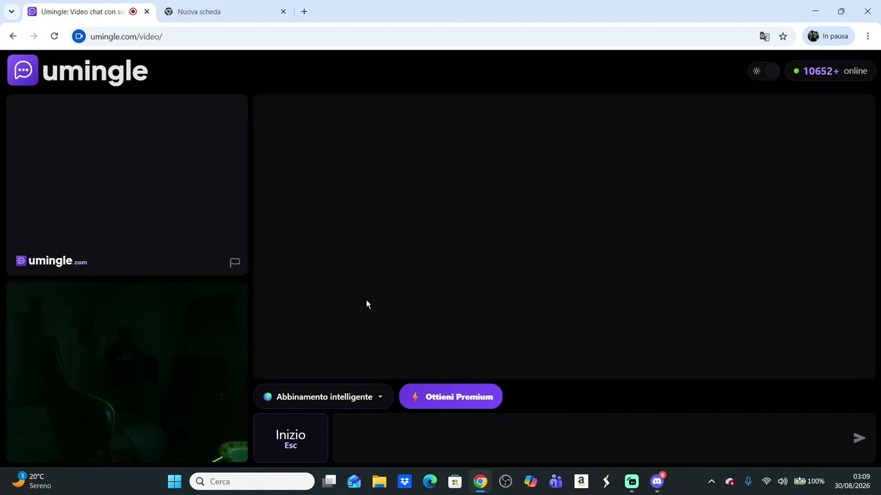This screenshot has height=495, width=881.
Task: Click the taskbar Cerca search box
Action: click(x=252, y=481)
